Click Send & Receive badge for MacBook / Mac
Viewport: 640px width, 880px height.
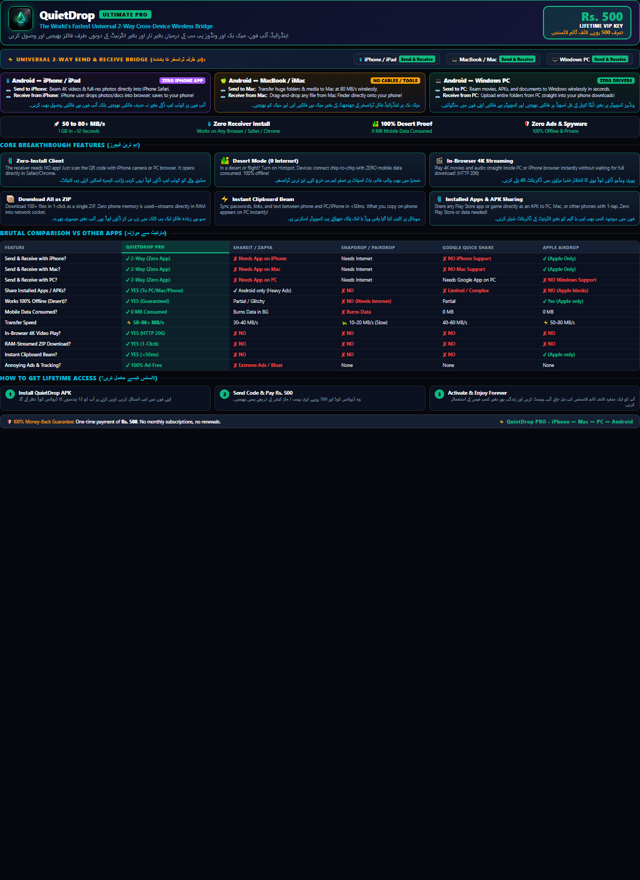[x=518, y=60]
